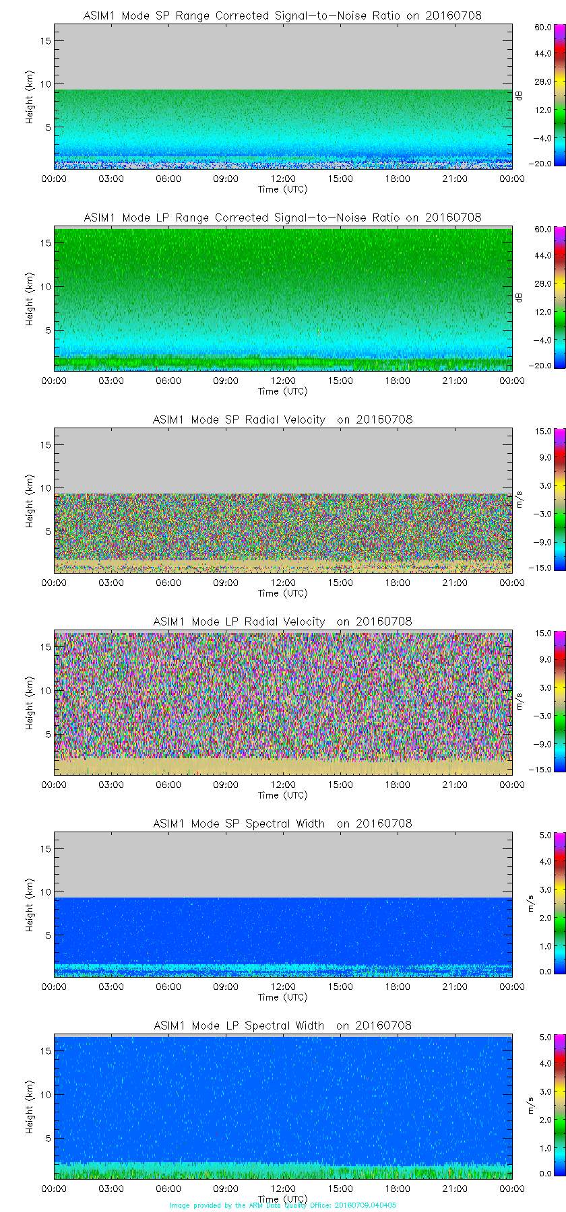This screenshot has height=1212, width=566.
Task: Select the Mode SP Radial Velocity title
Action: coord(282,419)
